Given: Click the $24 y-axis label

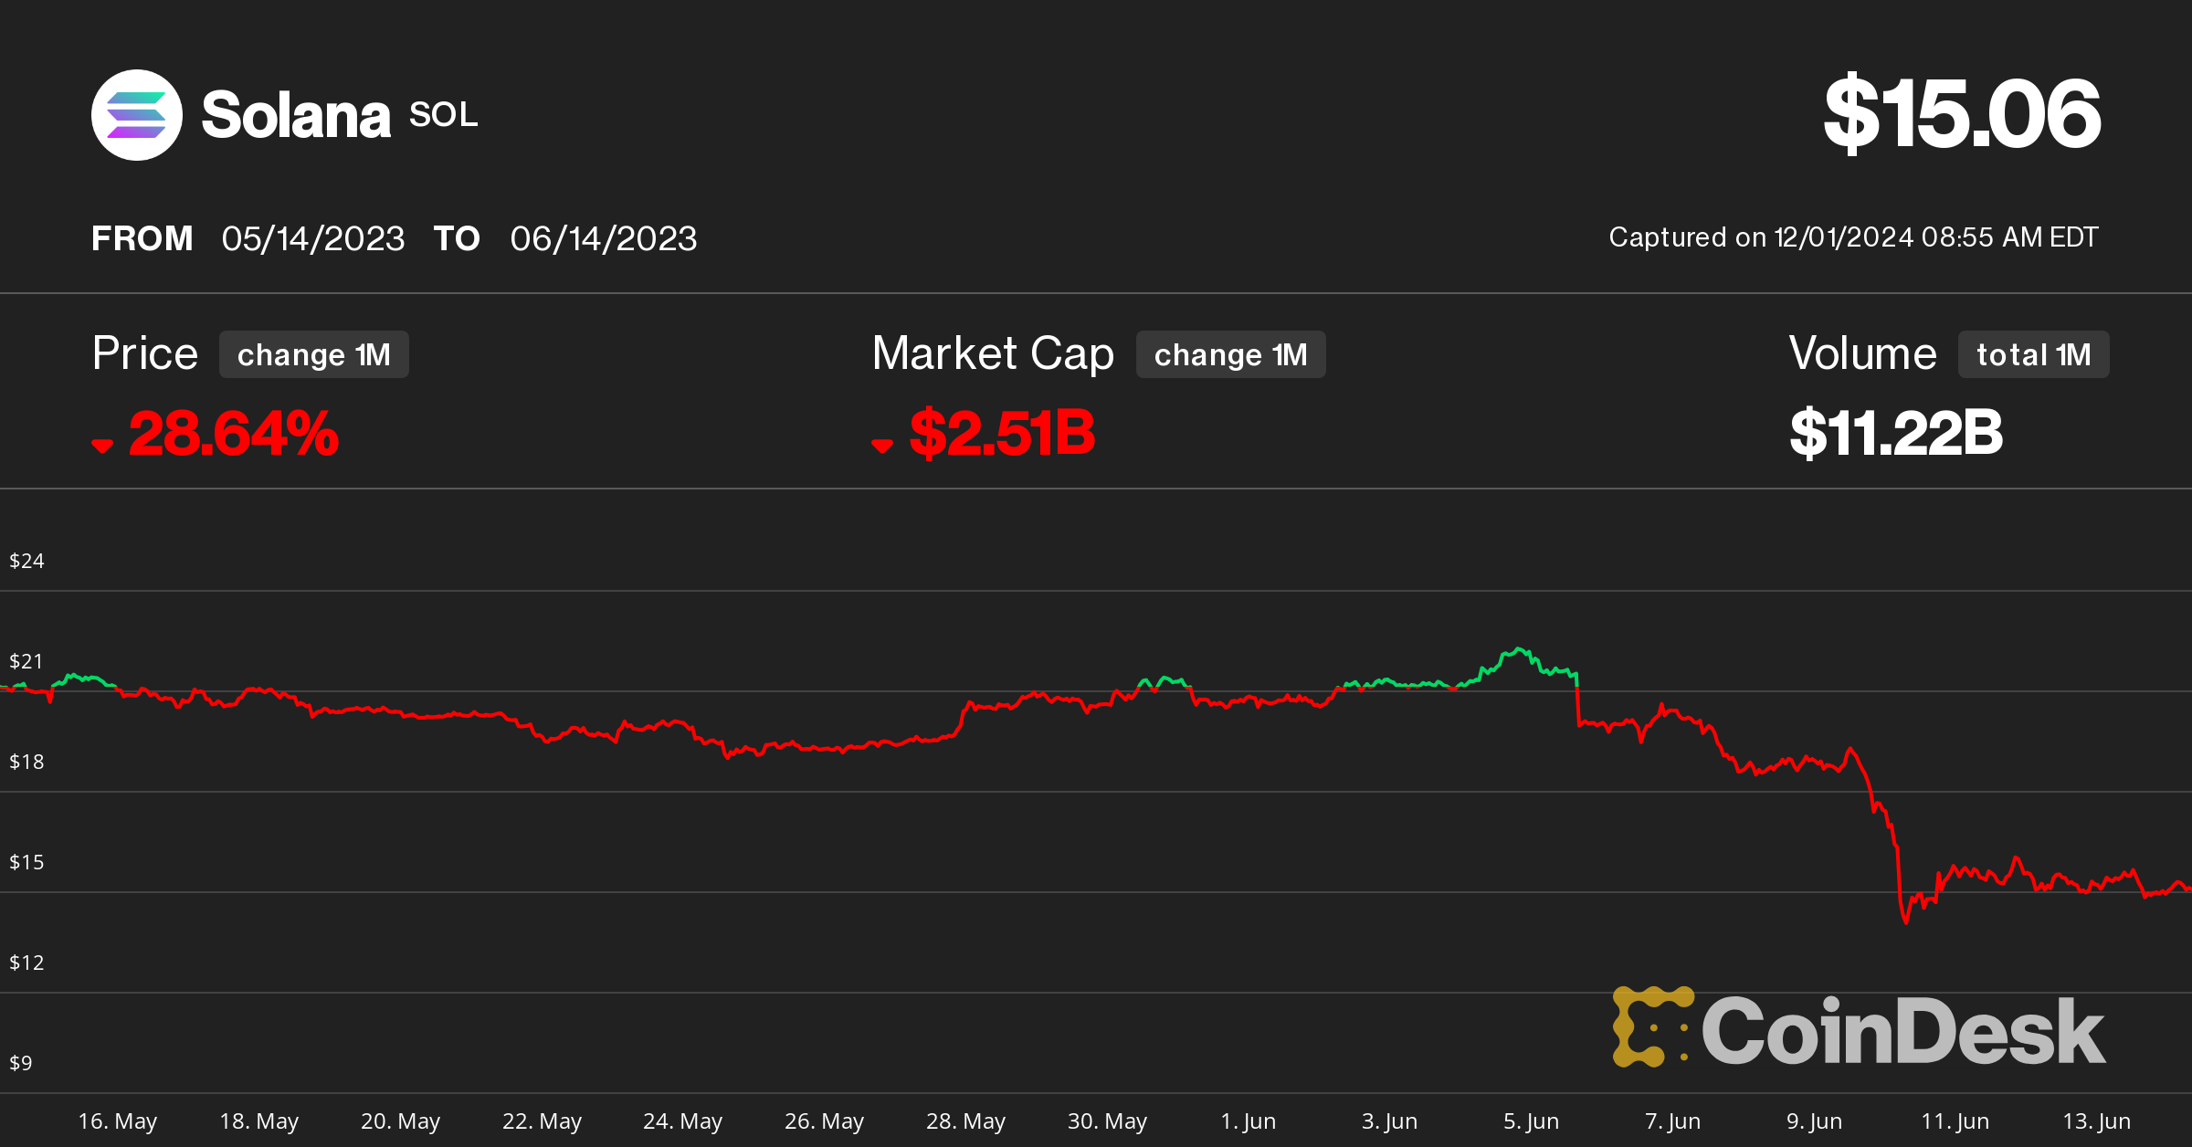Looking at the screenshot, I should click(x=26, y=561).
